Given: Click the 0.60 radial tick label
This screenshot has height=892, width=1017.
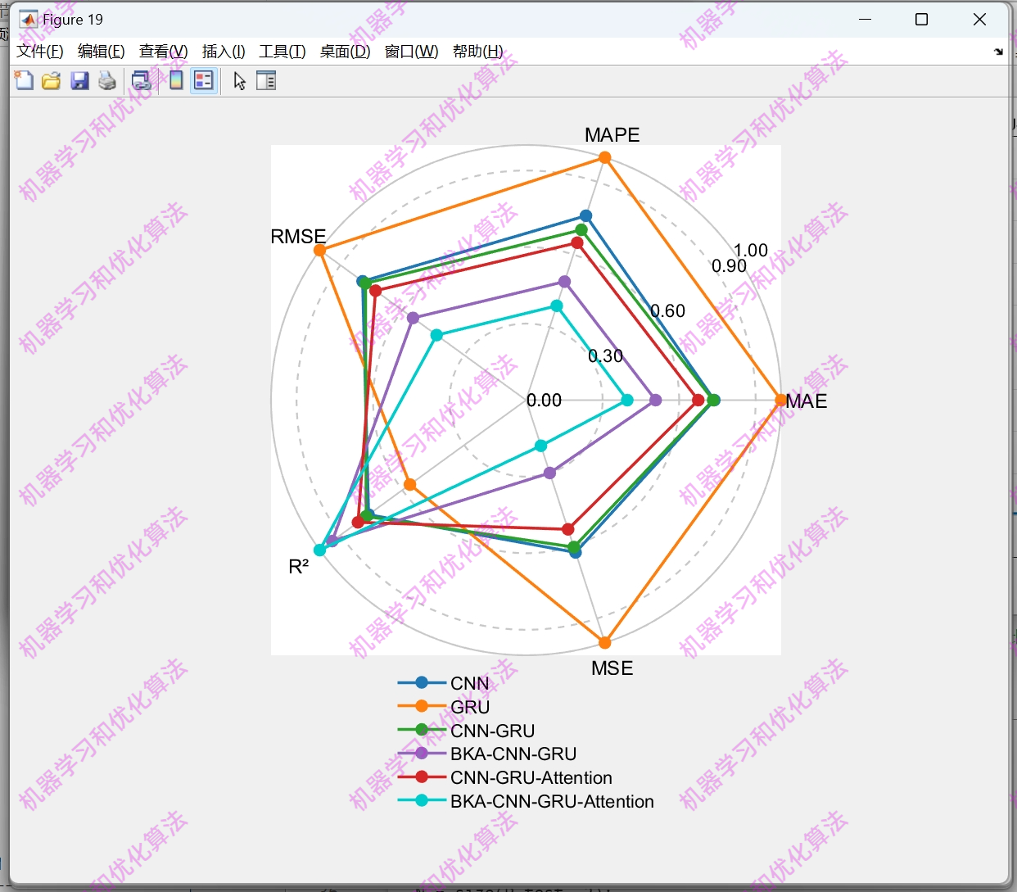Looking at the screenshot, I should [668, 311].
